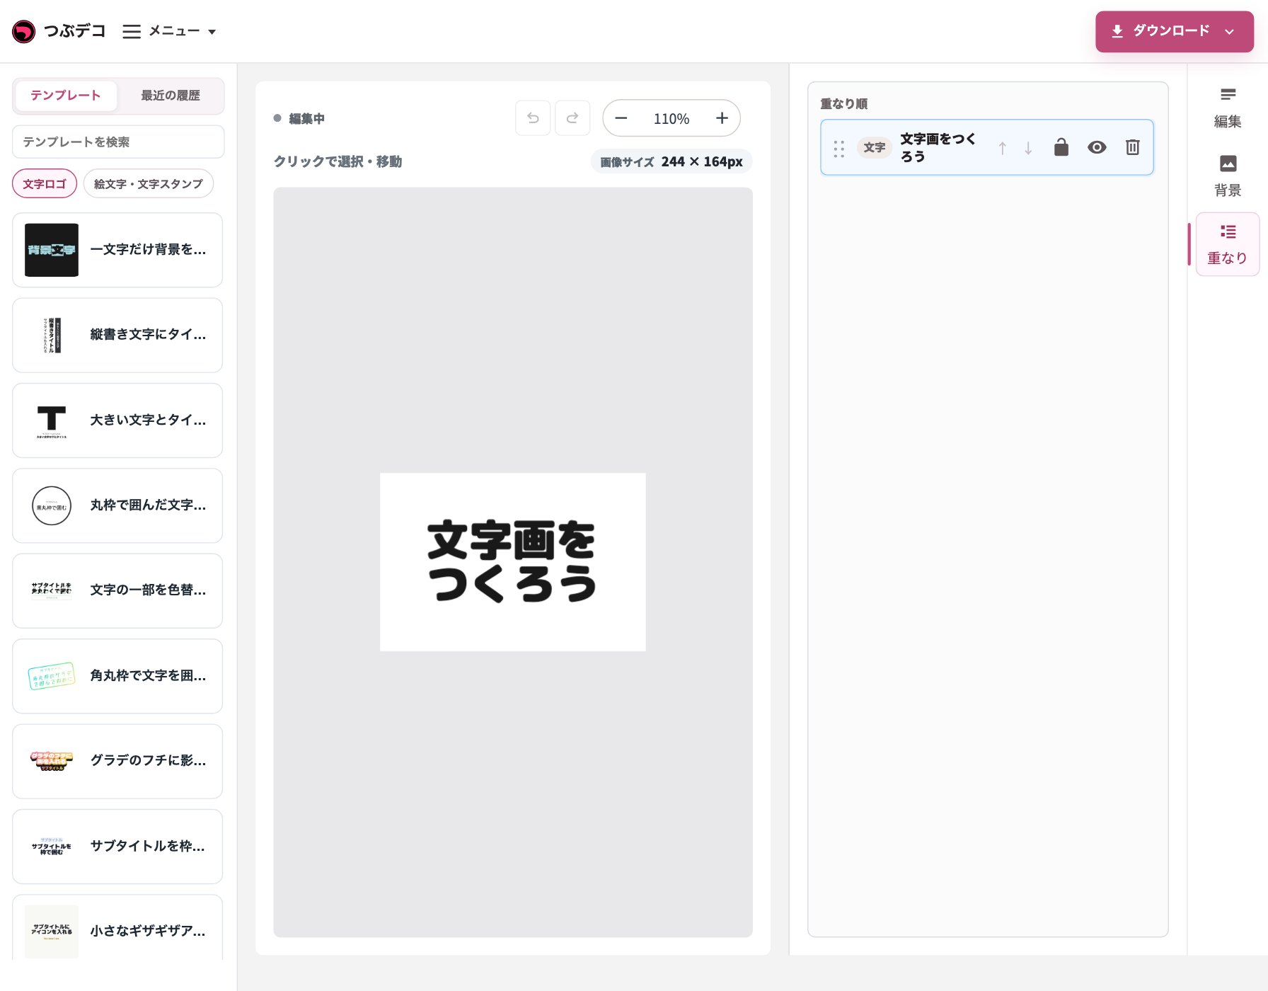The width and height of the screenshot is (1268, 991).
Task: Select the 文字ロゴ filter chip
Action: (45, 183)
